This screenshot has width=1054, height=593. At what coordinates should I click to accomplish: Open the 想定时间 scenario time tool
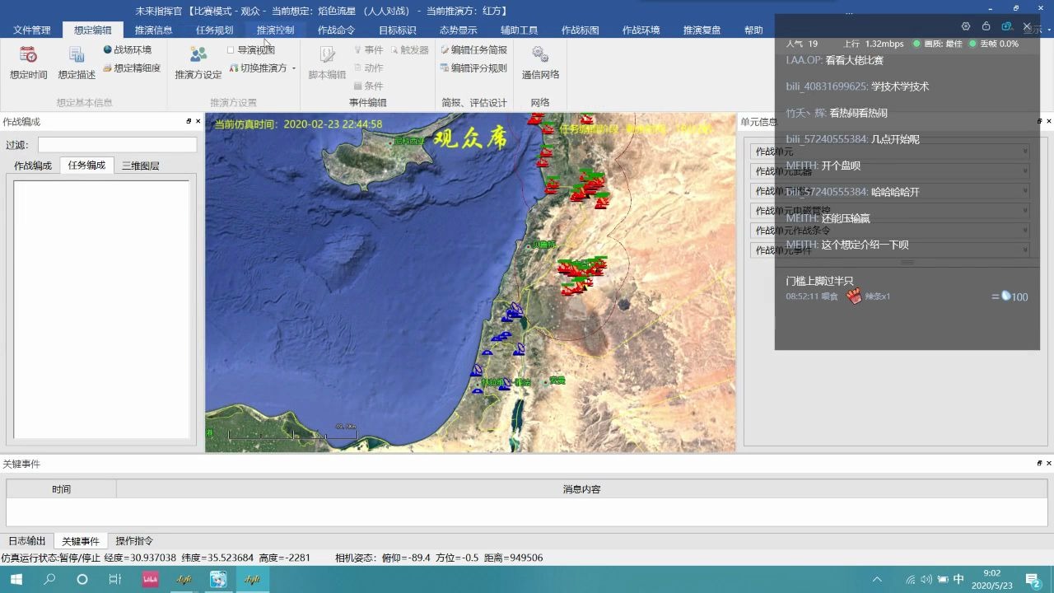point(29,63)
